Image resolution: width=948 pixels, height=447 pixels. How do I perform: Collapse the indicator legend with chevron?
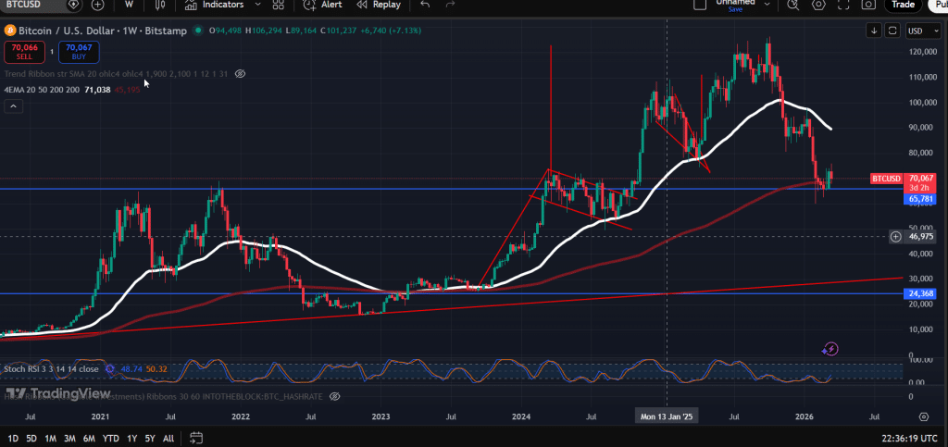pos(13,107)
